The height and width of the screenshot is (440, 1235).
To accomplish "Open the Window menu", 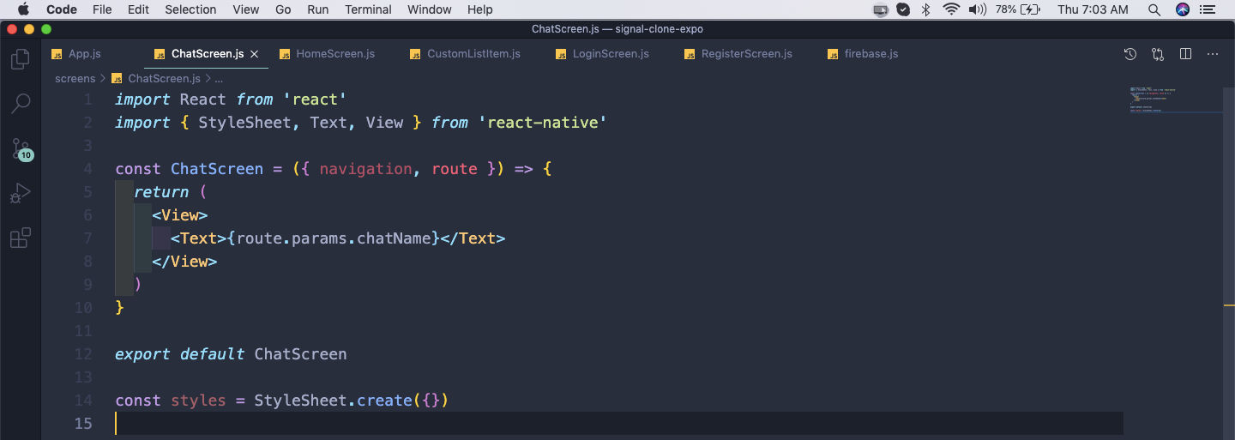I will [430, 9].
